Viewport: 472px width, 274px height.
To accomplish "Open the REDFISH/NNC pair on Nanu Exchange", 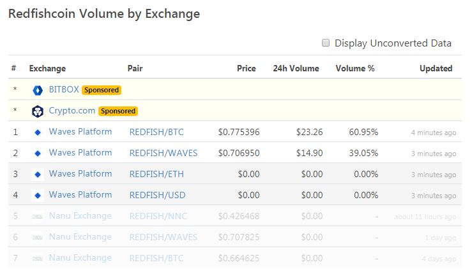I will pos(158,216).
